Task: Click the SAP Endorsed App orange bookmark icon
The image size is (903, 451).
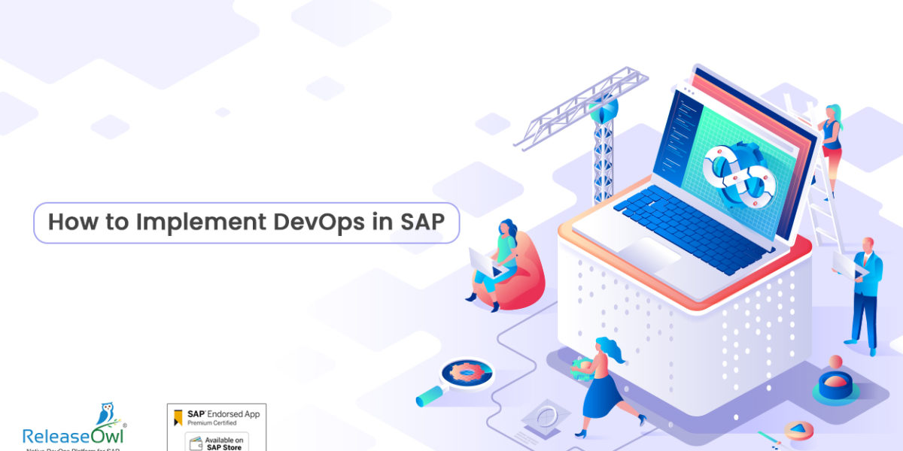Action: coord(177,416)
